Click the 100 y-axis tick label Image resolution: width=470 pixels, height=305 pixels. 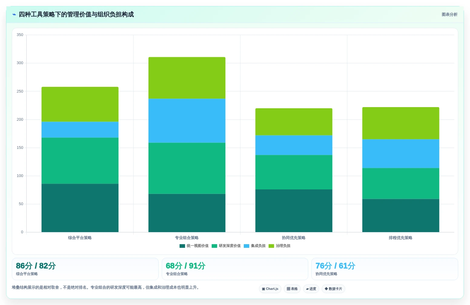(20, 176)
